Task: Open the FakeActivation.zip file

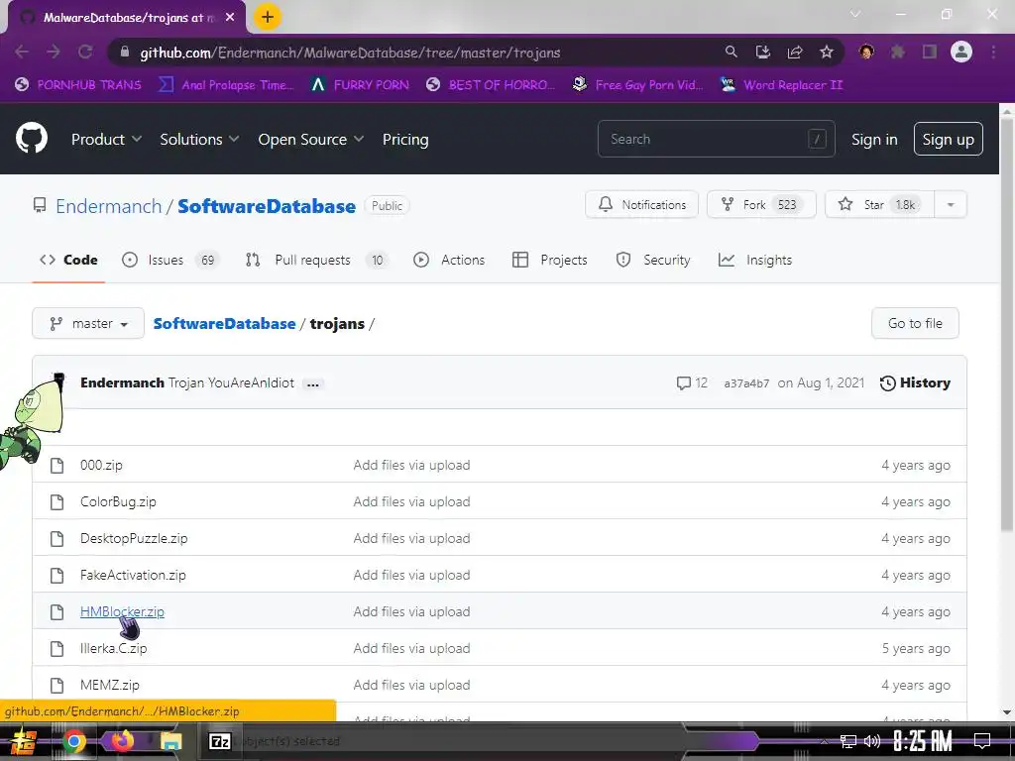Action: [133, 576]
